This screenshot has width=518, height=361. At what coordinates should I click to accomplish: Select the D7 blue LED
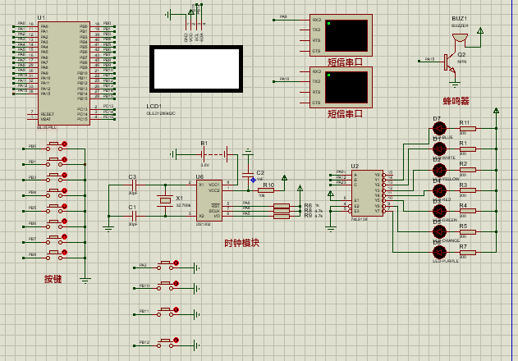(x=439, y=129)
